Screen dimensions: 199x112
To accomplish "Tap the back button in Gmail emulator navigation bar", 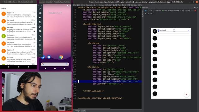I will pos(8,67).
